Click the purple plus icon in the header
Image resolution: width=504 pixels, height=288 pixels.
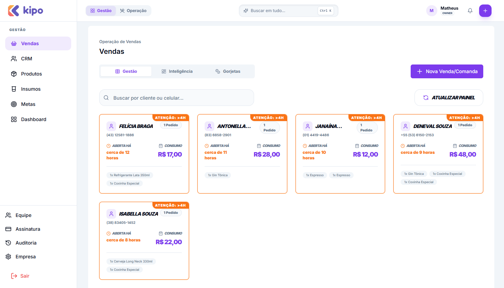pos(485,11)
